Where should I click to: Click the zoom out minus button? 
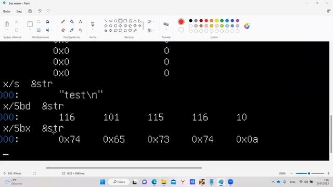[291, 173]
